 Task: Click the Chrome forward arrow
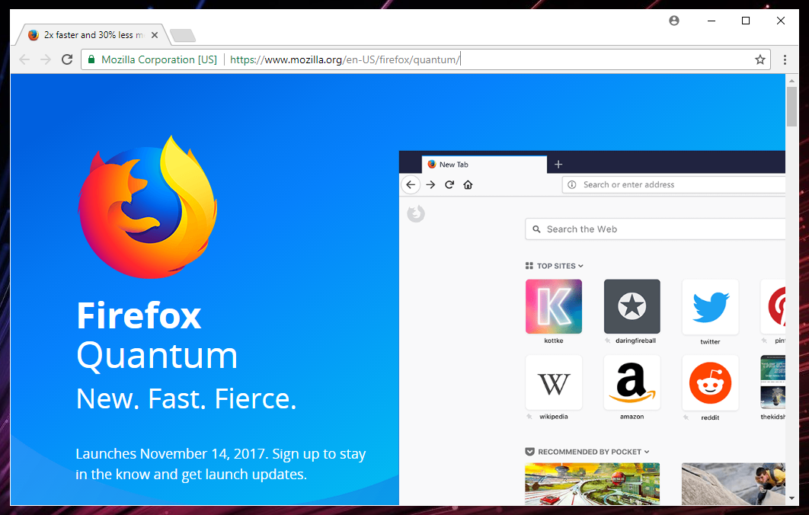point(46,59)
